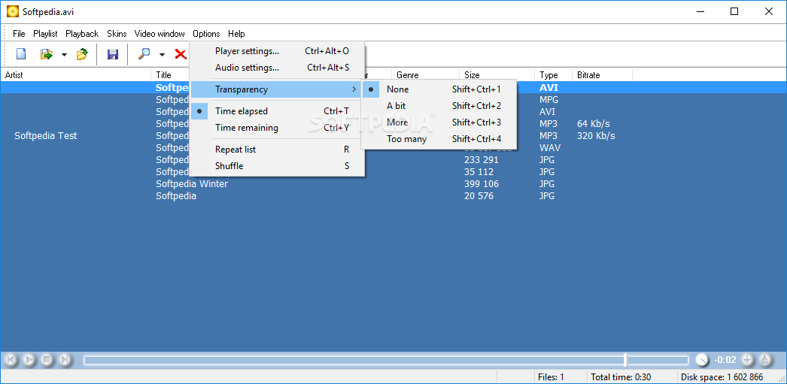
Task: Sort playlist by Genre column header
Action: (x=425, y=74)
